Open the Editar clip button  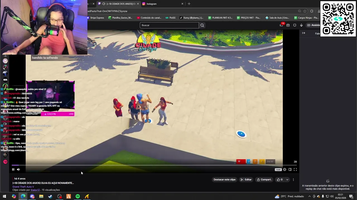coord(246,180)
